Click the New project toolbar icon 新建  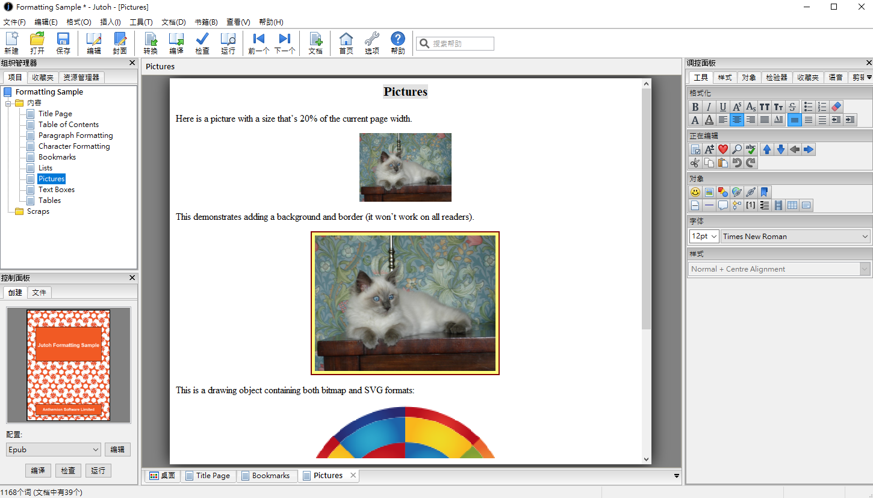pyautogui.click(x=11, y=43)
